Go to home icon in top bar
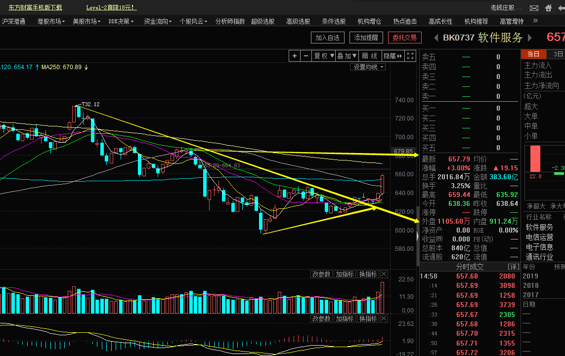 pyautogui.click(x=548, y=8)
